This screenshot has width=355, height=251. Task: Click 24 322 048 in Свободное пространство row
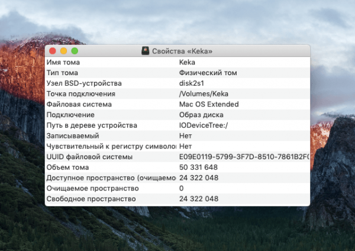tap(199, 199)
